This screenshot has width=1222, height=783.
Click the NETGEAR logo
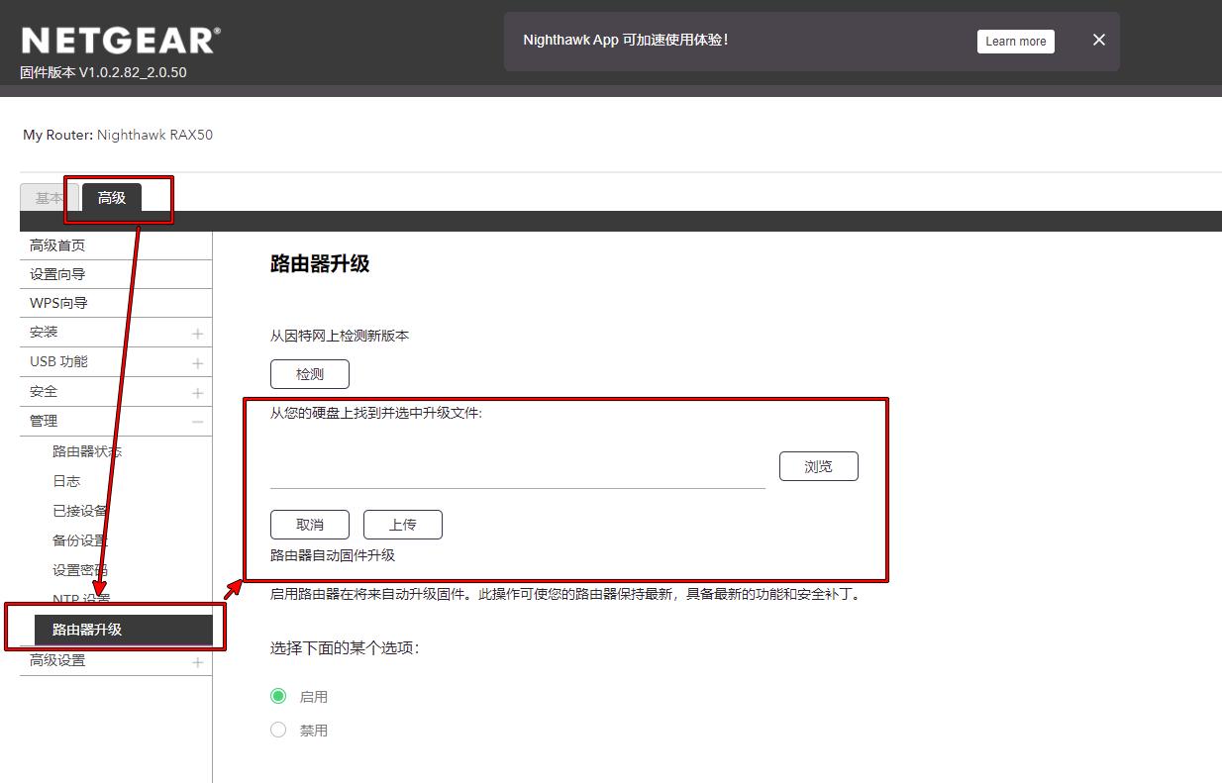pyautogui.click(x=119, y=38)
